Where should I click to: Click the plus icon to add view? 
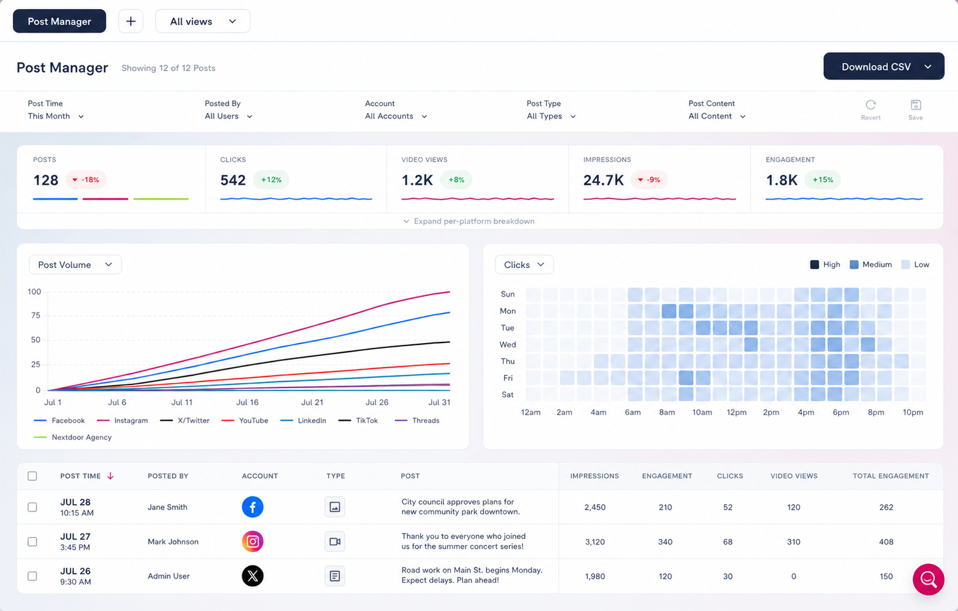(x=131, y=21)
